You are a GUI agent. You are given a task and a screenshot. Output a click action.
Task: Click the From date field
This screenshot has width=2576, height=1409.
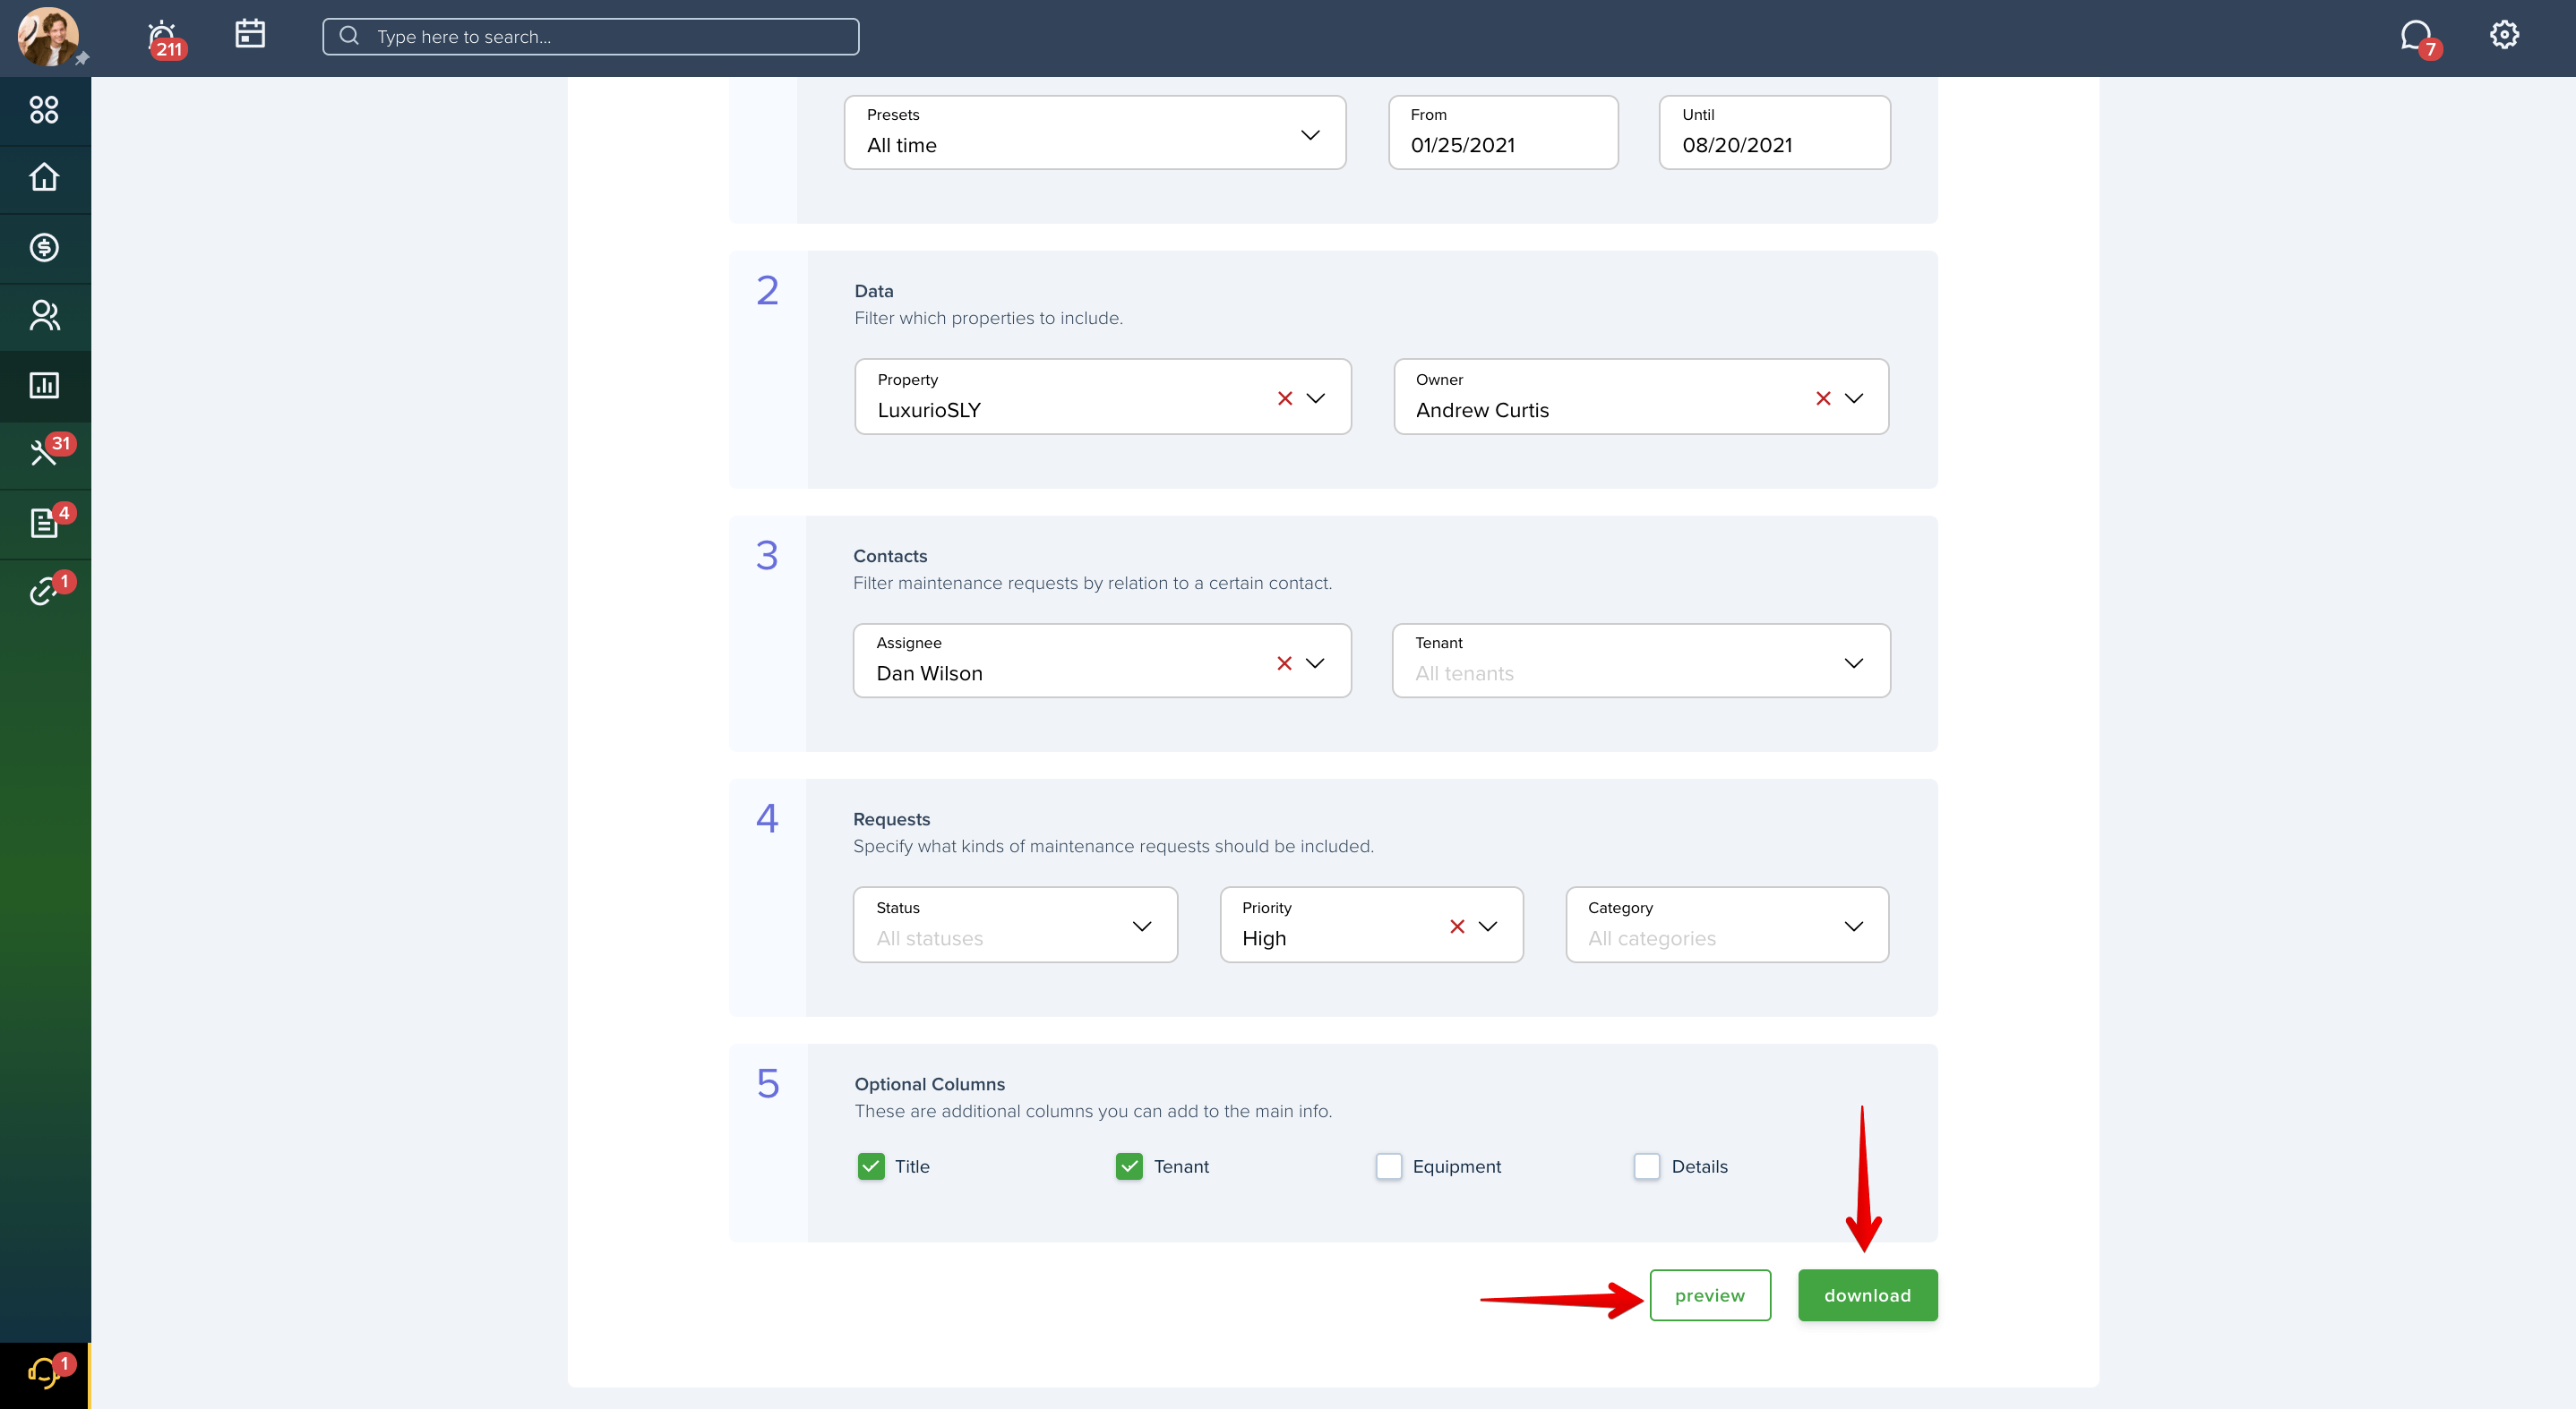pos(1503,132)
